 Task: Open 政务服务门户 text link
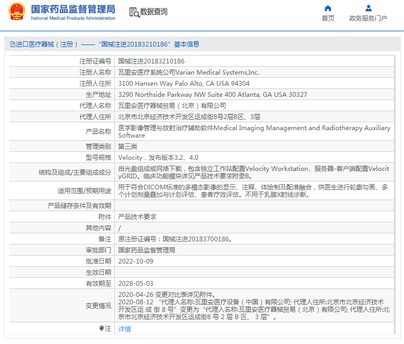(x=368, y=19)
